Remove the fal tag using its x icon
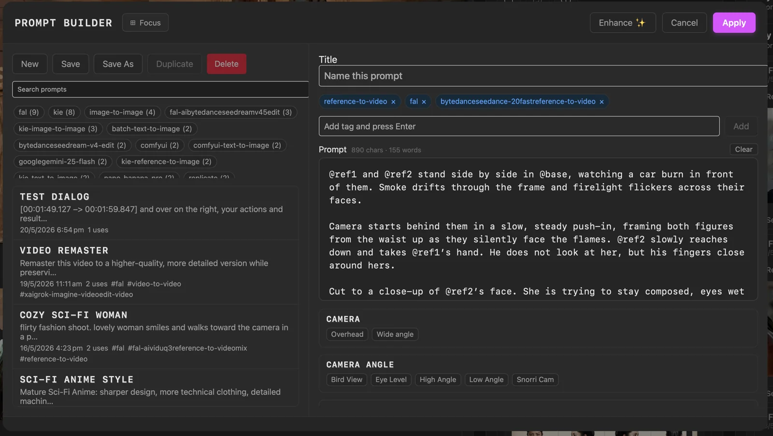773x436 pixels. 424,102
